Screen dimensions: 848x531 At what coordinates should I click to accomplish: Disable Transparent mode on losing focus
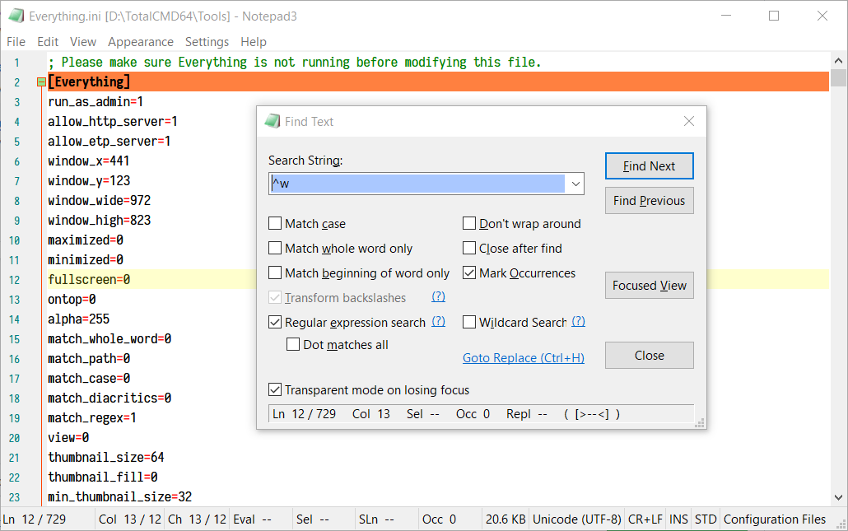click(275, 389)
